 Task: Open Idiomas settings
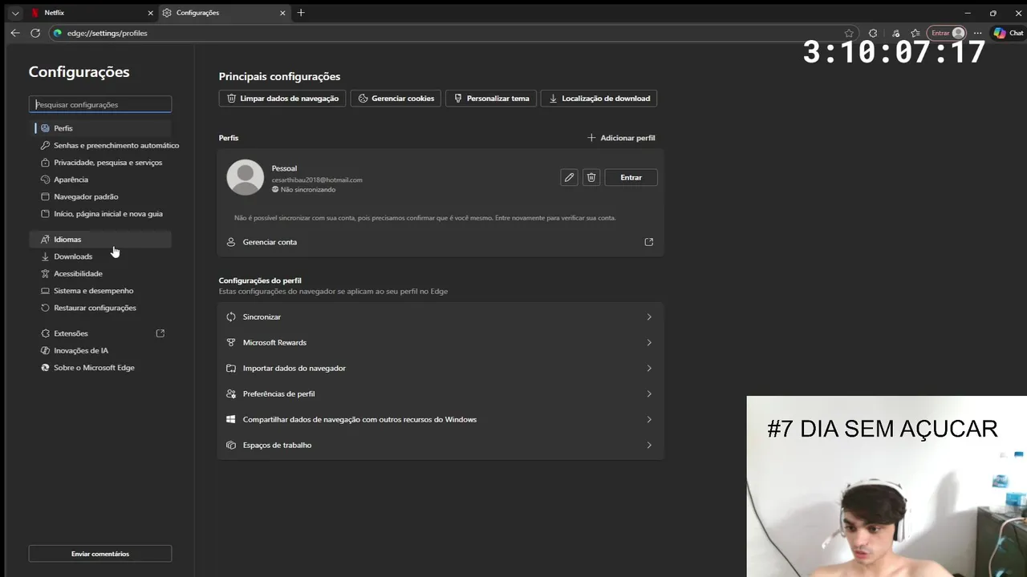point(100,240)
